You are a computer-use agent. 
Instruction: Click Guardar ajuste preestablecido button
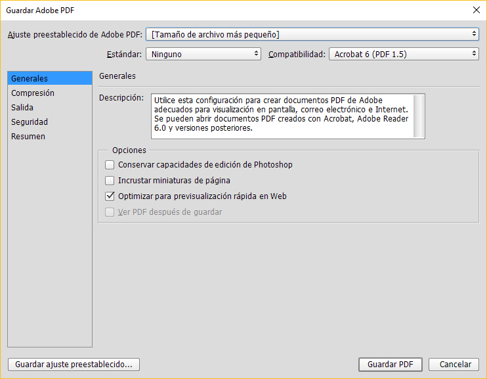point(74,365)
